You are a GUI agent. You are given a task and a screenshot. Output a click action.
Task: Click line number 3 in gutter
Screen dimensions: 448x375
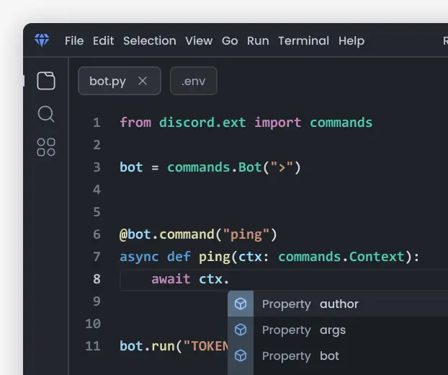coord(97,167)
